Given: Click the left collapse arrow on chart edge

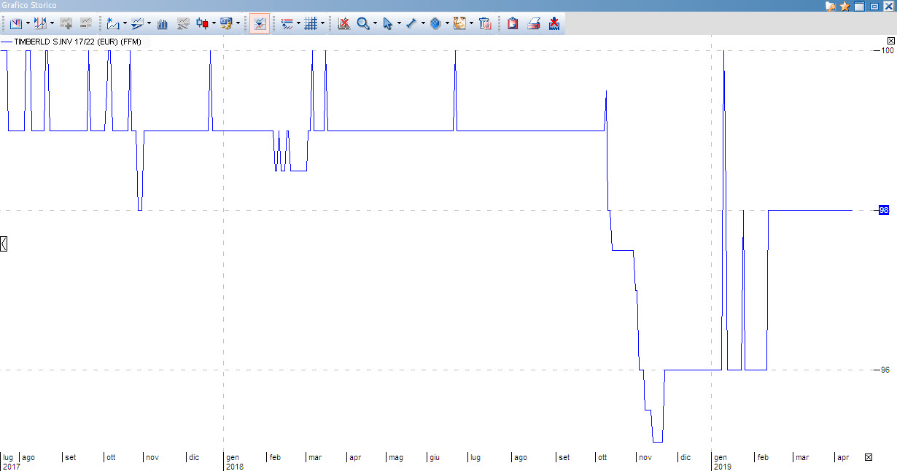Looking at the screenshot, I should pyautogui.click(x=4, y=244).
